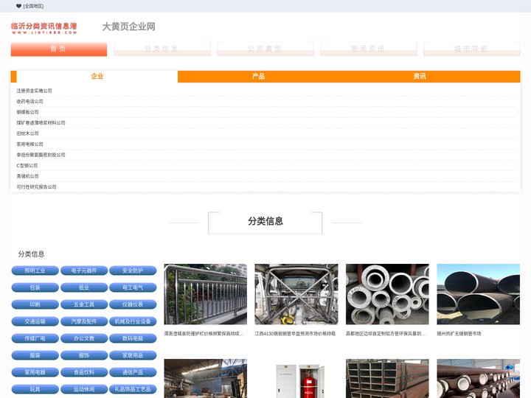531x398 pixels.
Task: Select the 电子元器件 category button
Action: click(x=84, y=270)
